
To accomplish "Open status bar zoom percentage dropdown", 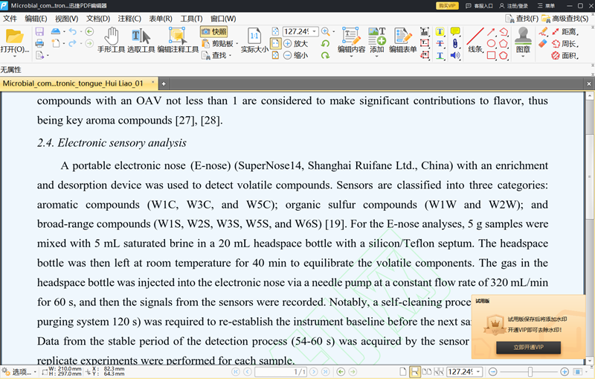I will point(478,372).
